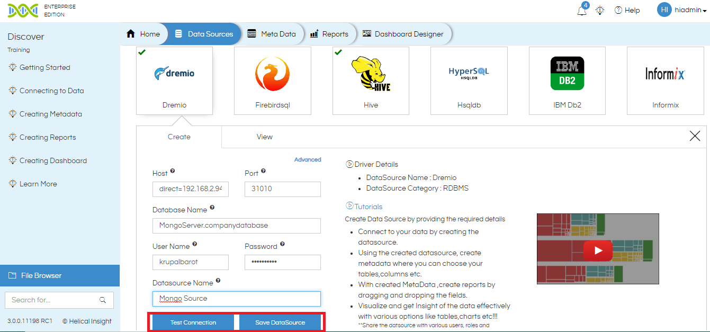This screenshot has width=710, height=332.
Task: Click the Save DataSource button
Action: 280,322
